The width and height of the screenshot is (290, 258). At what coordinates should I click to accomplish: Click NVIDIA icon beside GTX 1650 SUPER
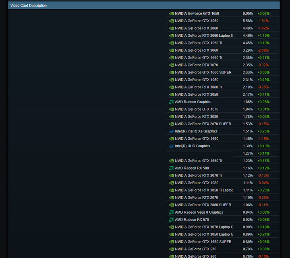coord(171,242)
